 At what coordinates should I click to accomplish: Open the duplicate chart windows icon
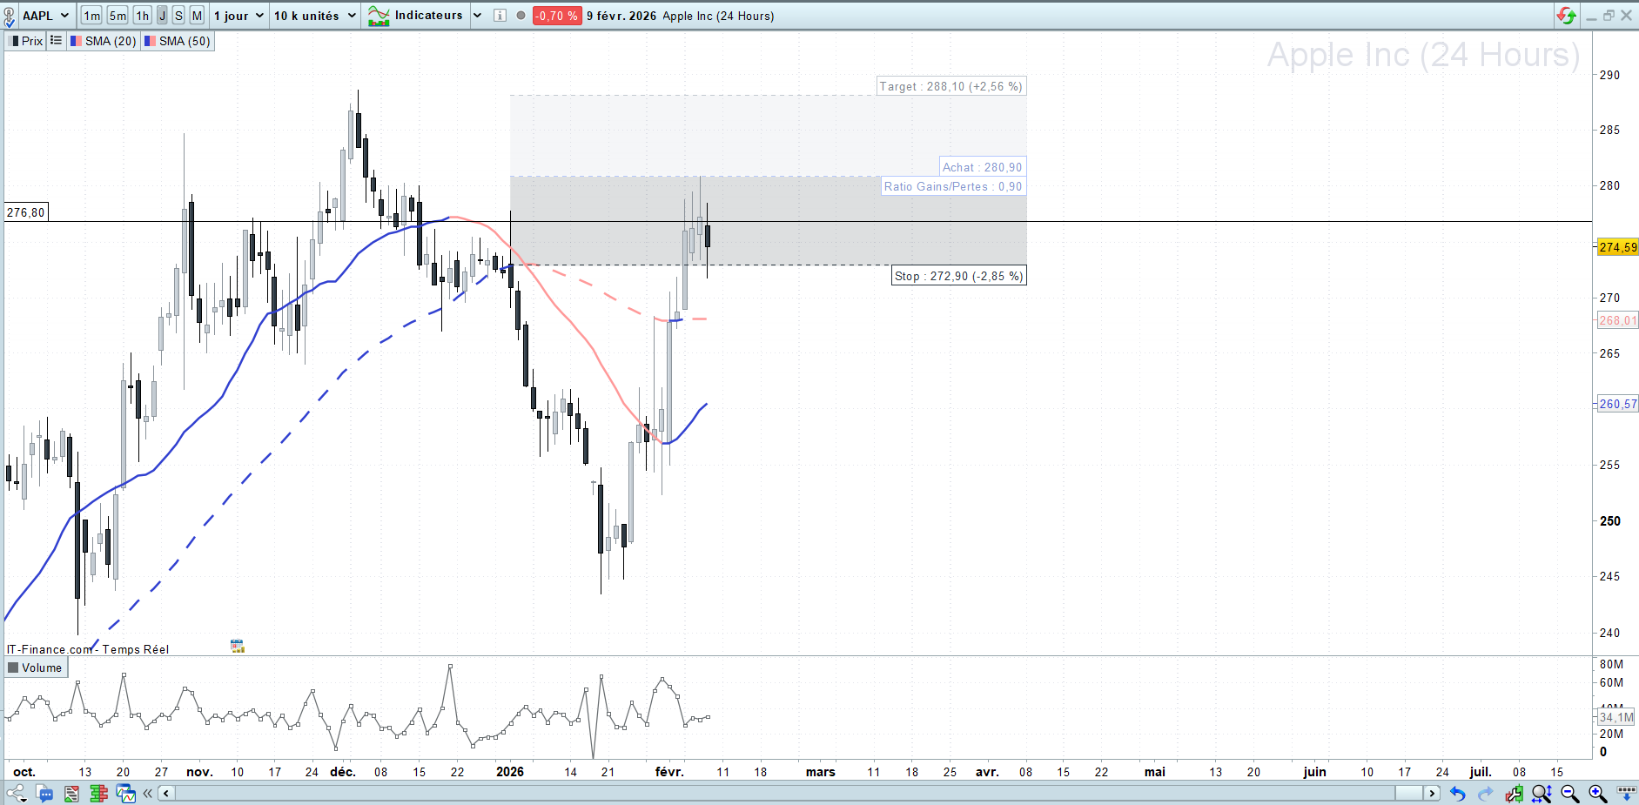coord(126,794)
